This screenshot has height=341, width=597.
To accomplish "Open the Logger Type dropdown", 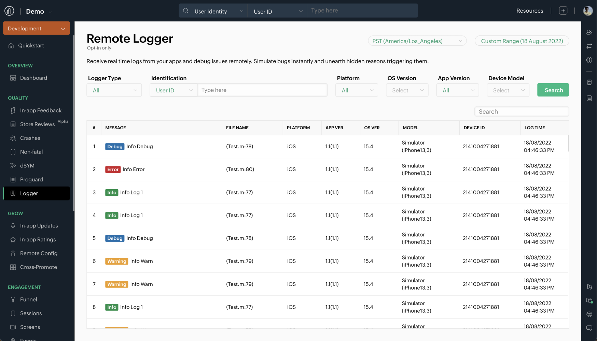I will coord(114,90).
